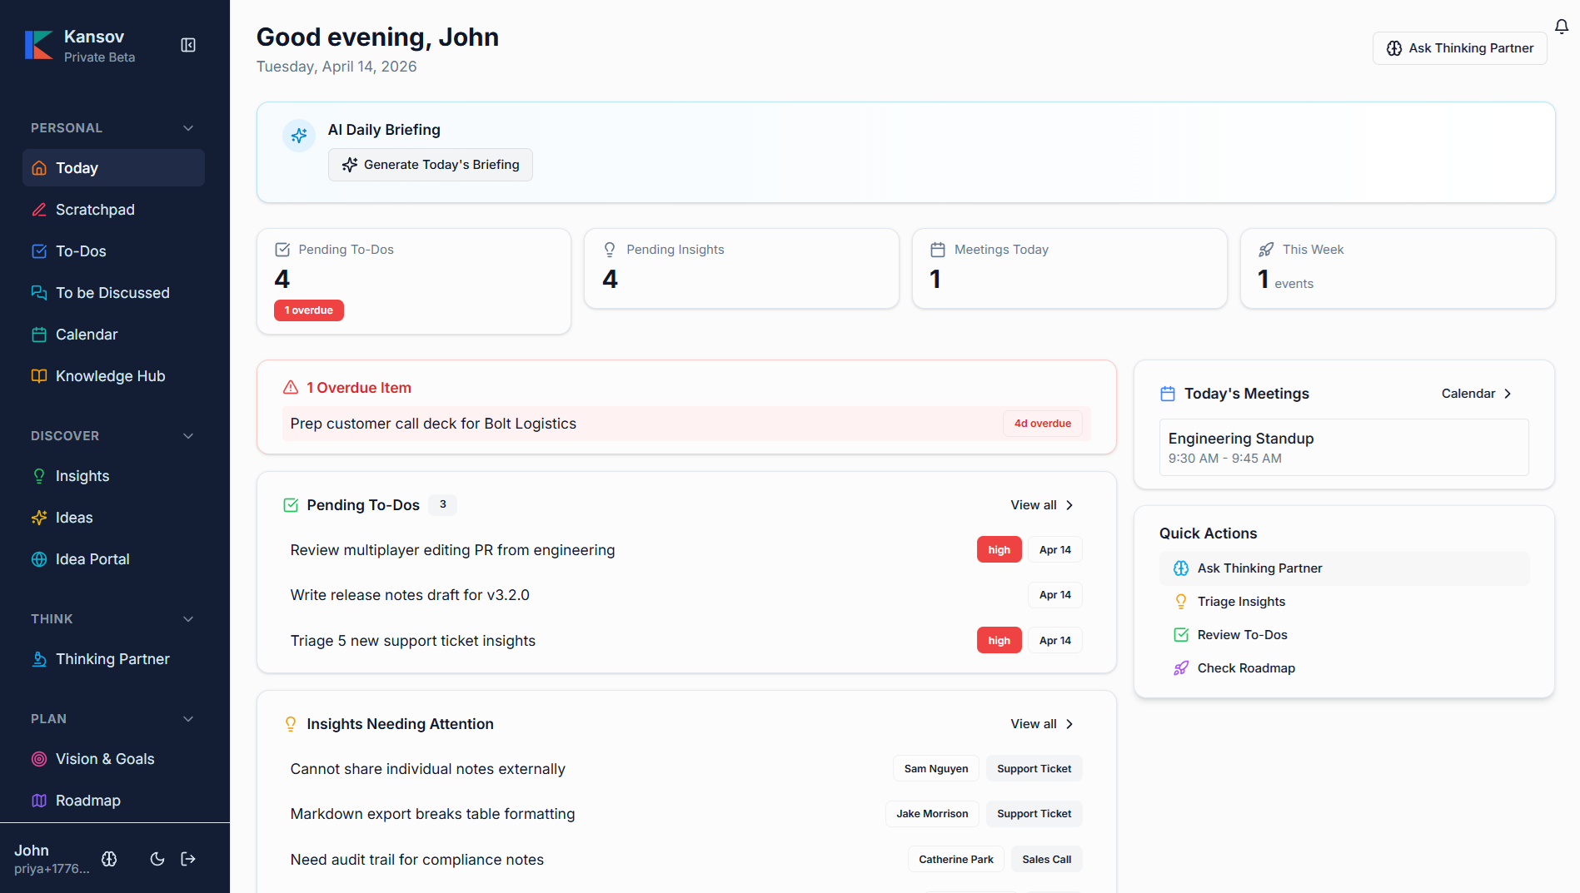Collapse the PERSONAL section chevron
Viewport: 1580px width, 893px height.
pyautogui.click(x=187, y=127)
